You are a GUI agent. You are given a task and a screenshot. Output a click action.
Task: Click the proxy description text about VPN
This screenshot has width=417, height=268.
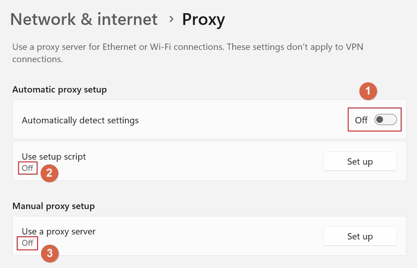click(x=188, y=53)
